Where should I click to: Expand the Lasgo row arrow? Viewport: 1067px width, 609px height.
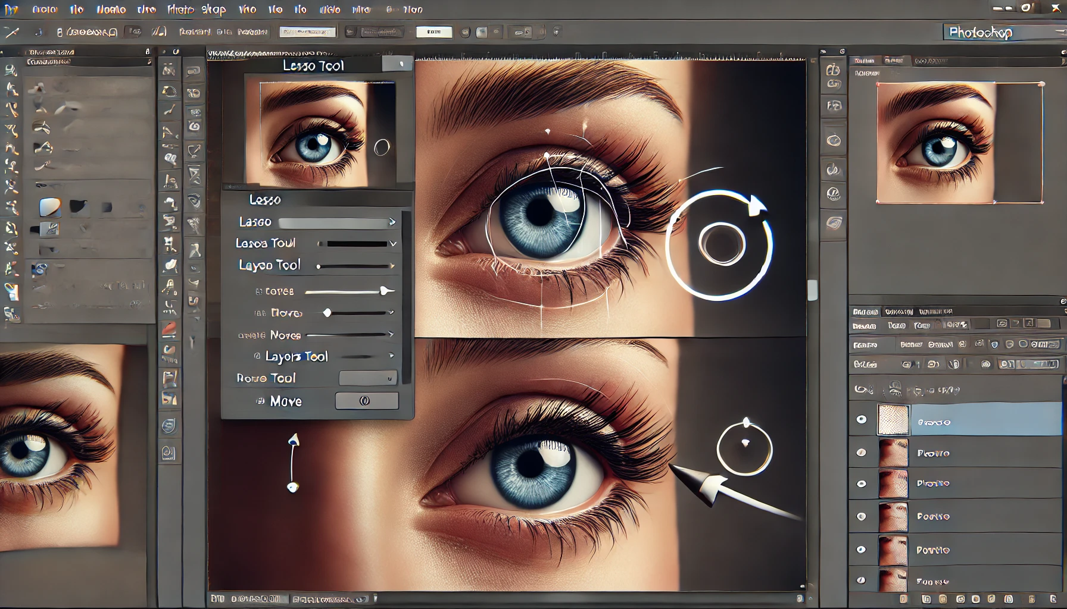pyautogui.click(x=392, y=222)
